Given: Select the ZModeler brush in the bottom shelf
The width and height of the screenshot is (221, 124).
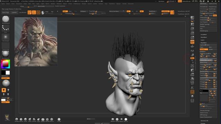Looking at the screenshot, I should click(47, 120).
